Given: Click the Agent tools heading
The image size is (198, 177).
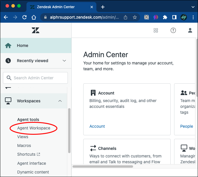Looking at the screenshot, I should tap(28, 120).
